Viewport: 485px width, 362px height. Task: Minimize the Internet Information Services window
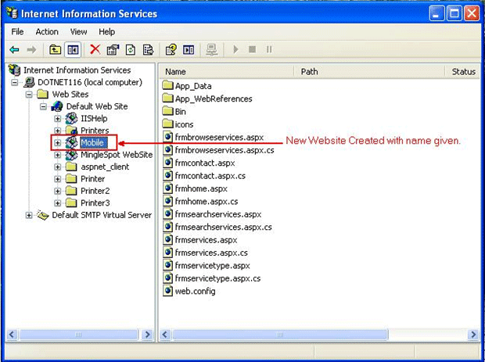click(x=436, y=14)
